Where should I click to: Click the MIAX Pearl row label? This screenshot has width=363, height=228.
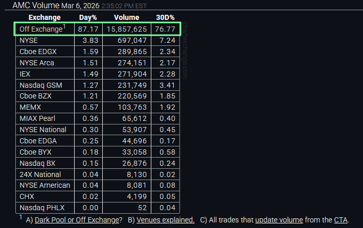coord(37,118)
